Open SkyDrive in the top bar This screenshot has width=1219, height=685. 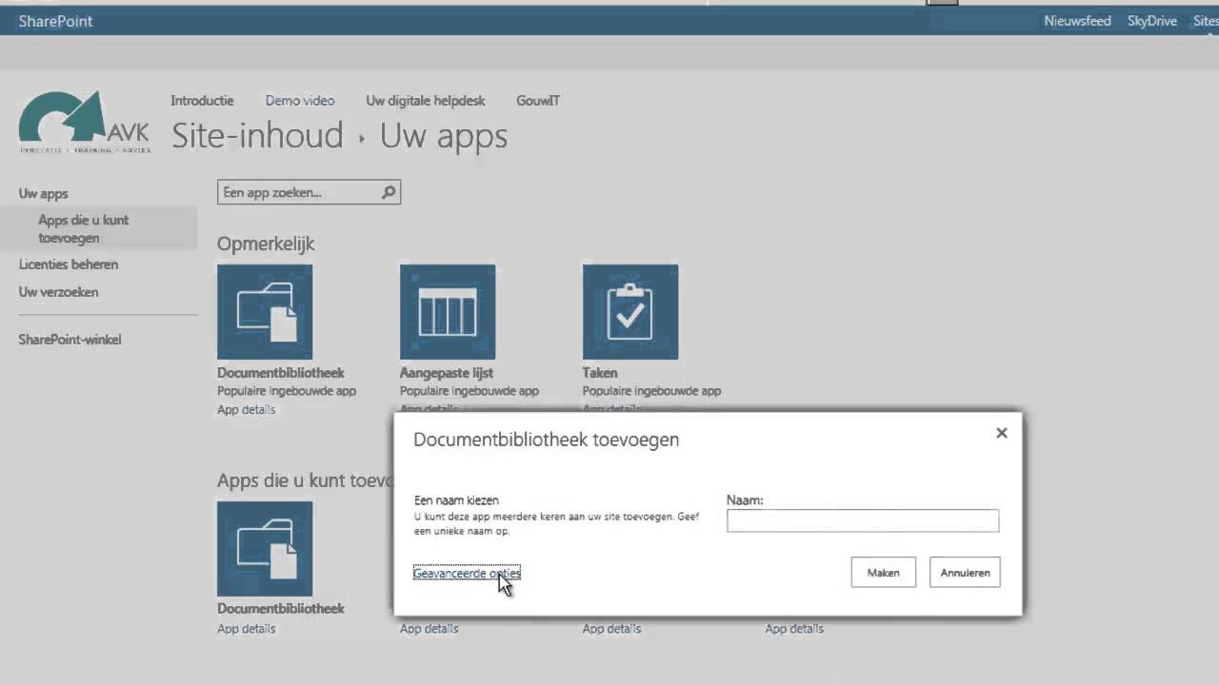[1152, 21]
